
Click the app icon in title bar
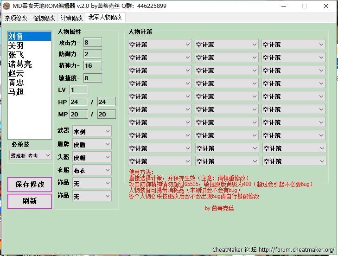(x=6, y=6)
